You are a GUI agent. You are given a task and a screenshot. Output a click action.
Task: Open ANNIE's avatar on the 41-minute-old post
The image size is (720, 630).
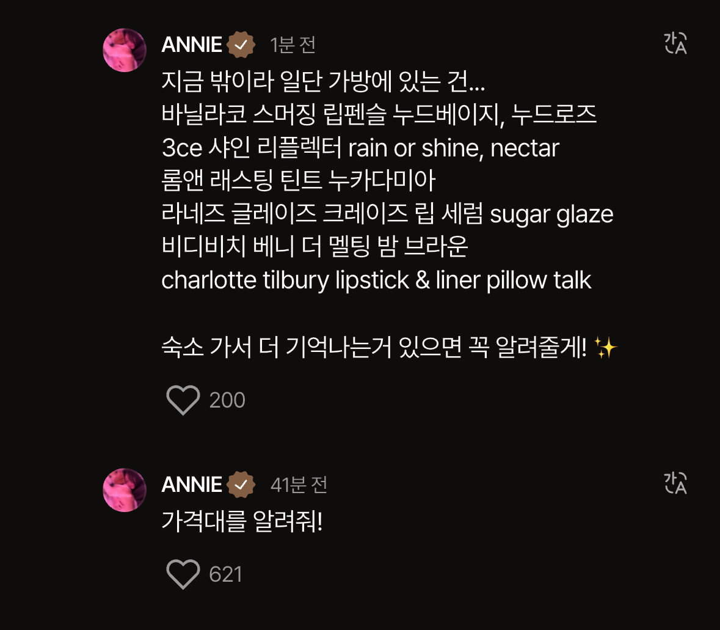[x=125, y=489]
